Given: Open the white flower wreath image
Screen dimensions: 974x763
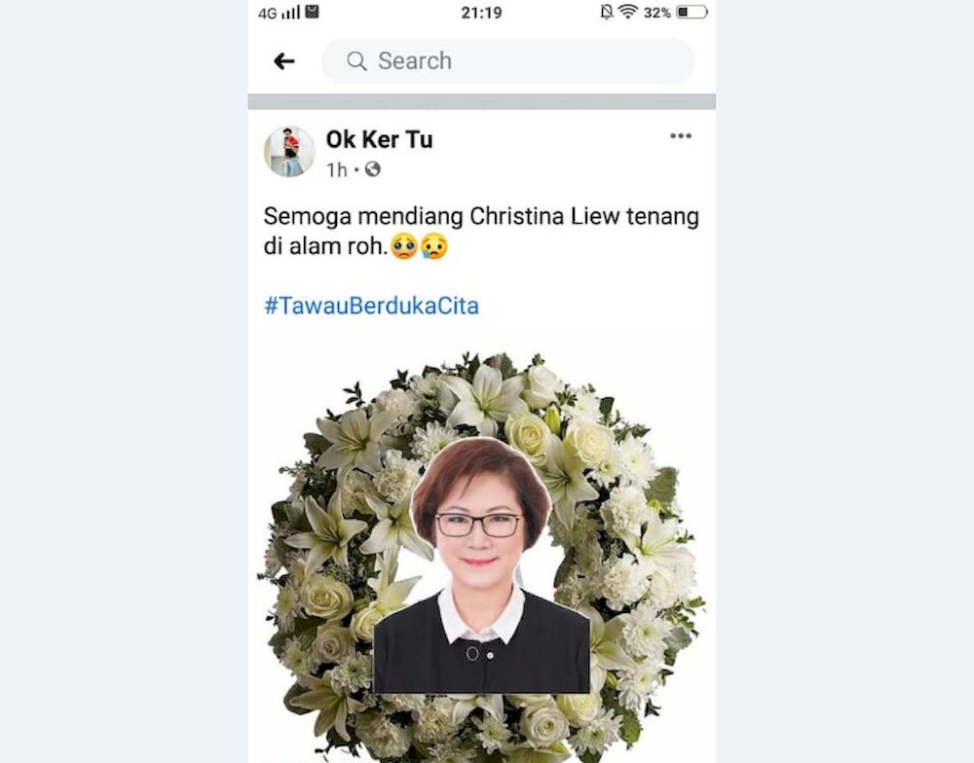Looking at the screenshot, I should tap(481, 557).
